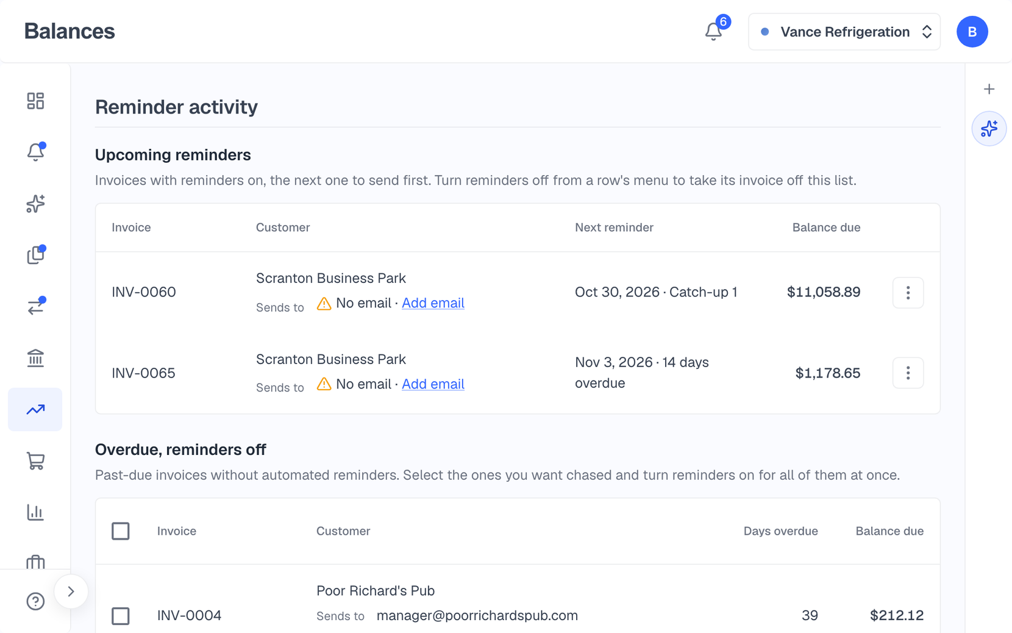Viewport: 1012px width, 633px height.
Task: Click the $212.12 balance amount
Action: coord(897,615)
